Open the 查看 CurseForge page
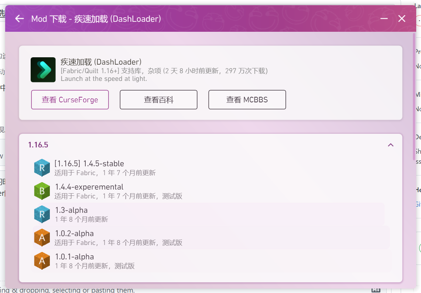This screenshot has width=421, height=293. pos(70,100)
